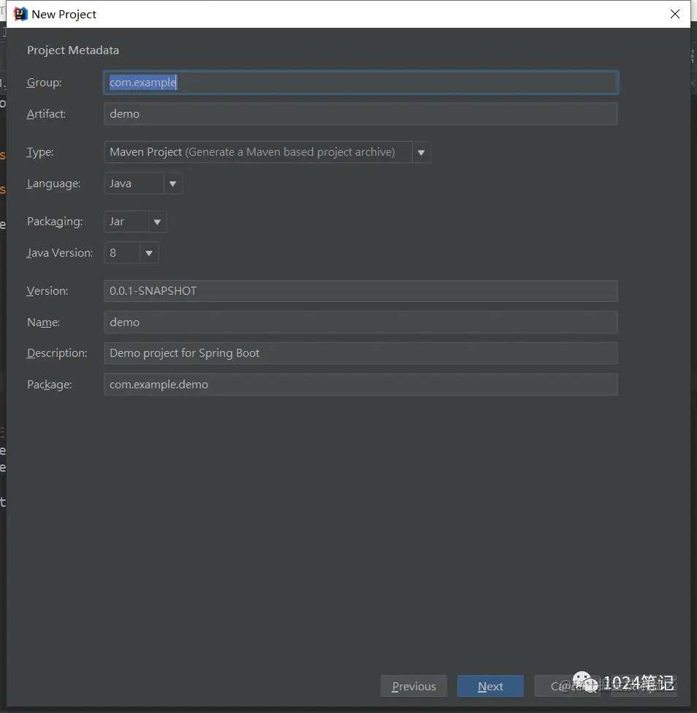This screenshot has height=713, width=697.
Task: Open the Language dropdown arrow
Action: pyautogui.click(x=172, y=184)
